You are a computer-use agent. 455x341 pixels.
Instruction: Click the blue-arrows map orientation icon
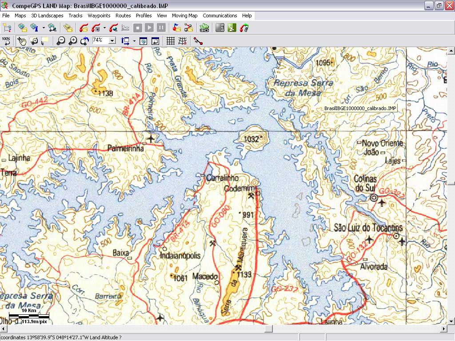point(125,41)
